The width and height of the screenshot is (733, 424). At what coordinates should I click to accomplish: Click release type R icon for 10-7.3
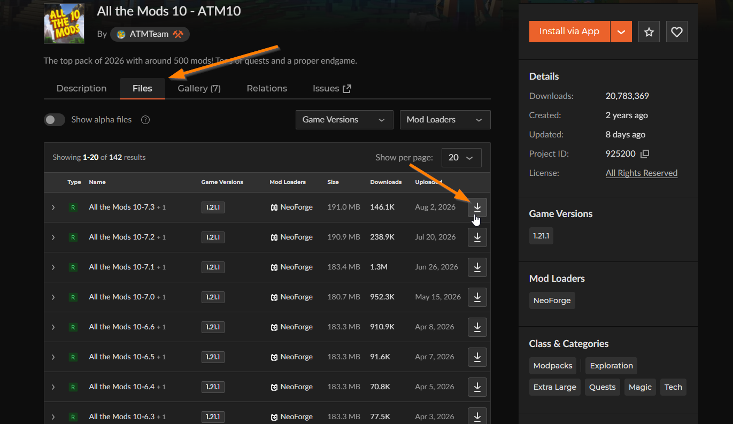pos(73,207)
